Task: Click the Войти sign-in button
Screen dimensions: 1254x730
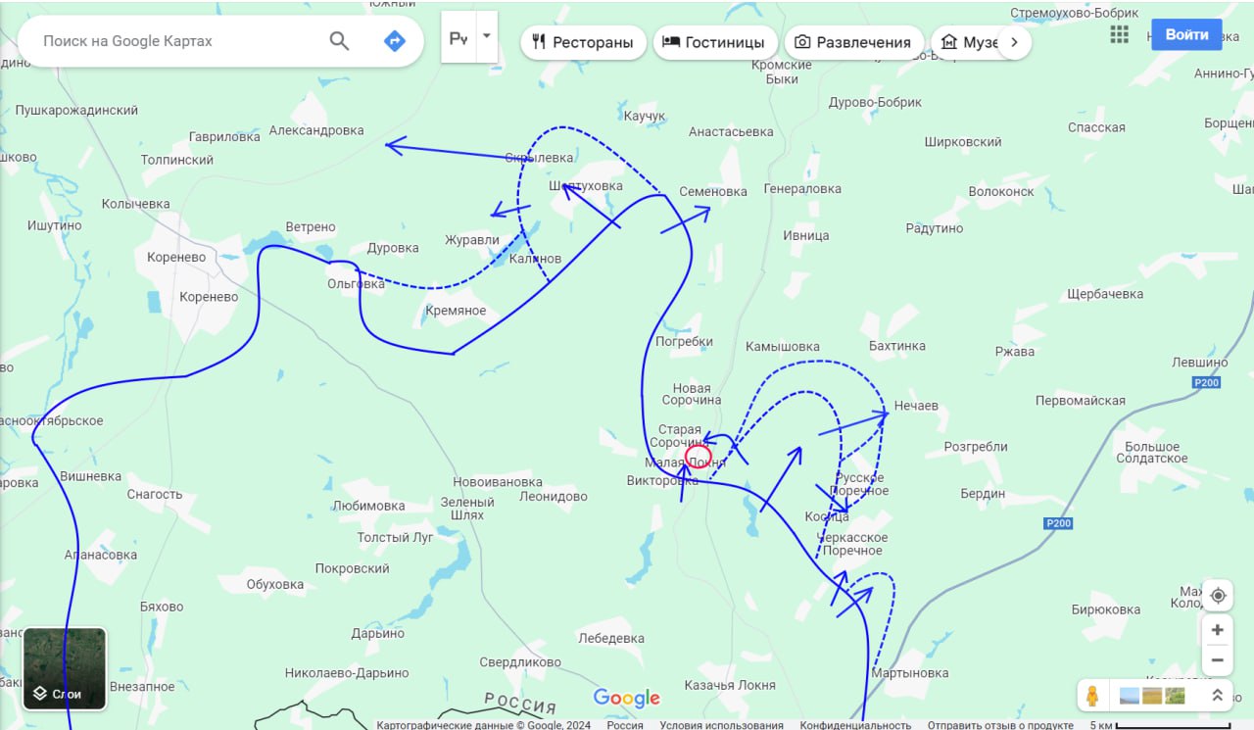Action: pos(1186,34)
